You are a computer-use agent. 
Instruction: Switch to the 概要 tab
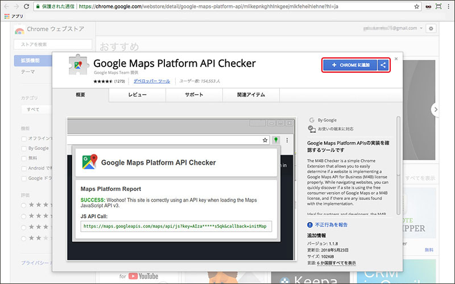[80, 95]
